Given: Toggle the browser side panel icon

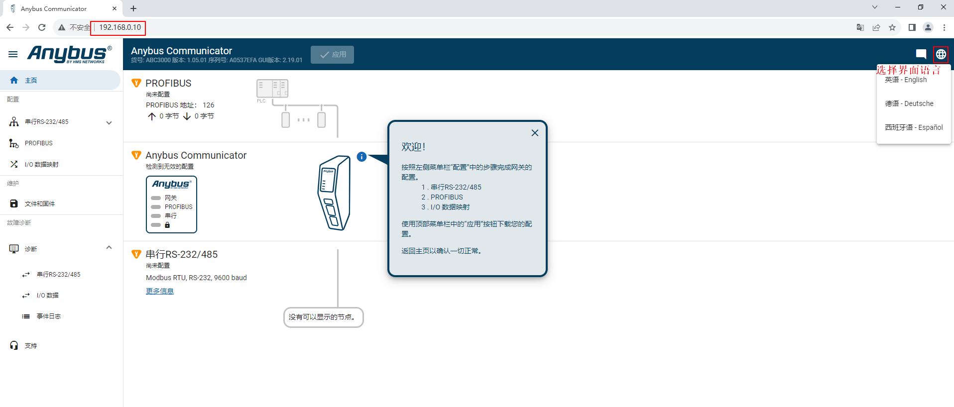Looking at the screenshot, I should 912,27.
